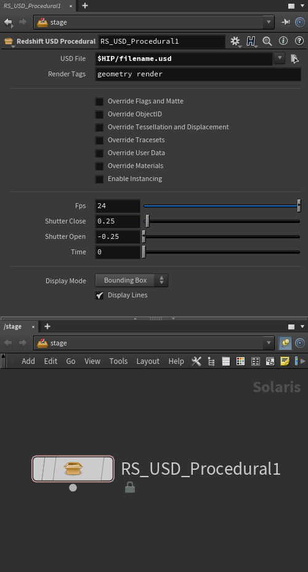The width and height of the screenshot is (308, 572).
Task: Click the parameter search magnifier icon
Action: click(267, 41)
